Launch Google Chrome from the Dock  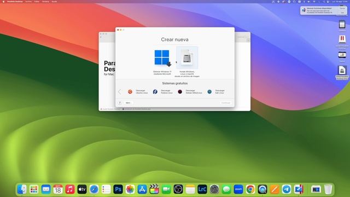[x=250, y=189]
